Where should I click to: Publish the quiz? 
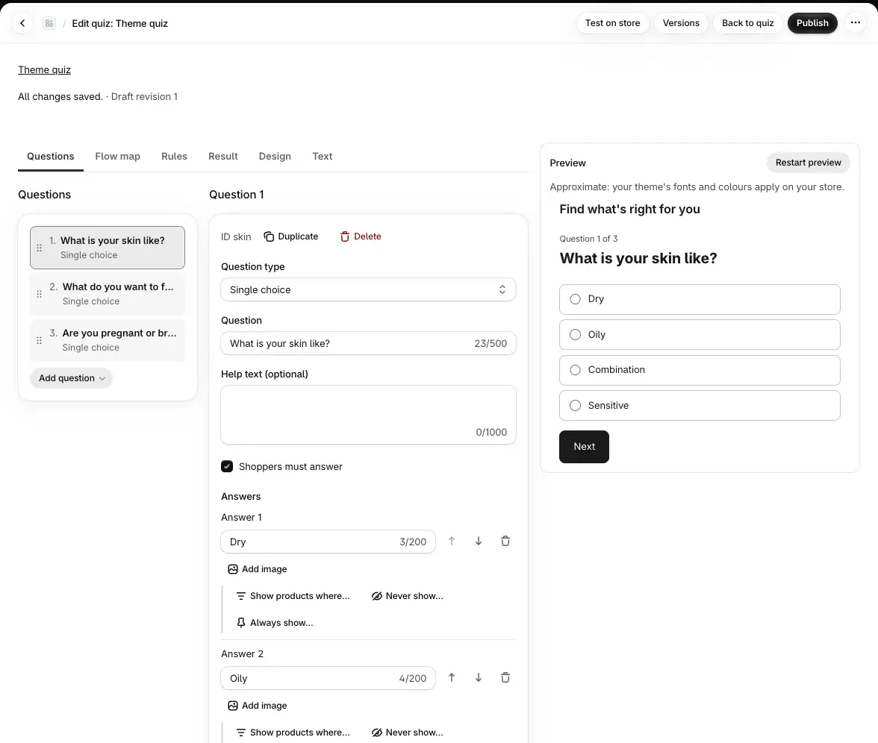point(812,23)
